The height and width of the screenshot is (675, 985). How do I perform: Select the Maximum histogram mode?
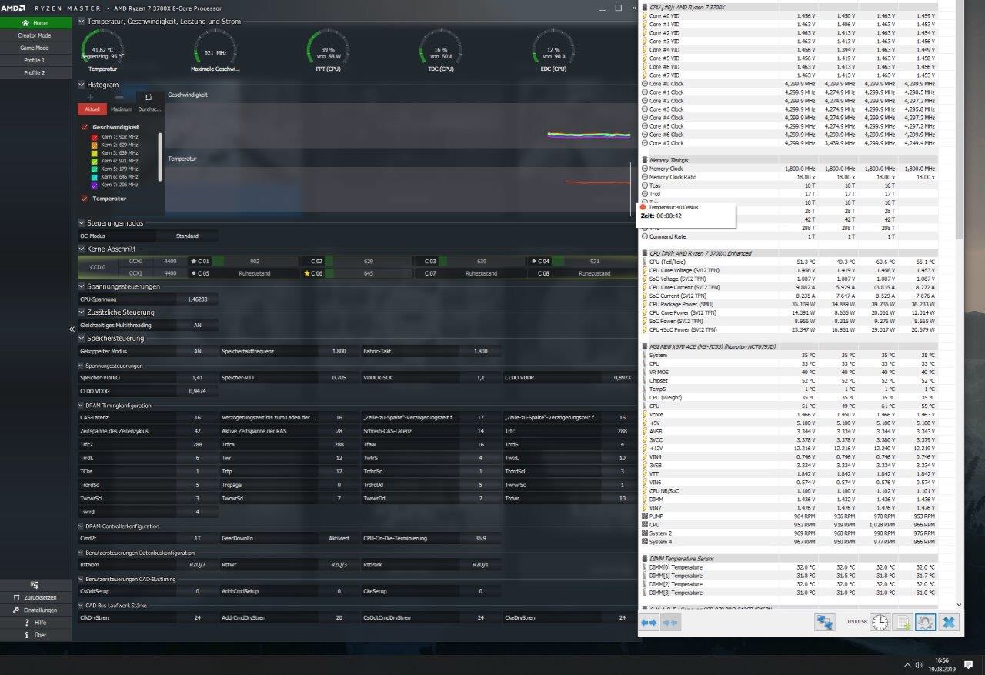tap(121, 109)
